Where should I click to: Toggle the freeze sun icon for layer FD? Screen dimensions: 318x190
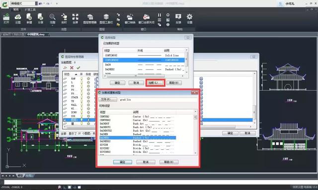(88, 86)
